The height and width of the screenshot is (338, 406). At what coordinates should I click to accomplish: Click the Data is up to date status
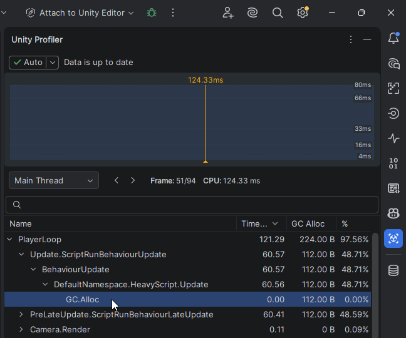pyautogui.click(x=98, y=63)
